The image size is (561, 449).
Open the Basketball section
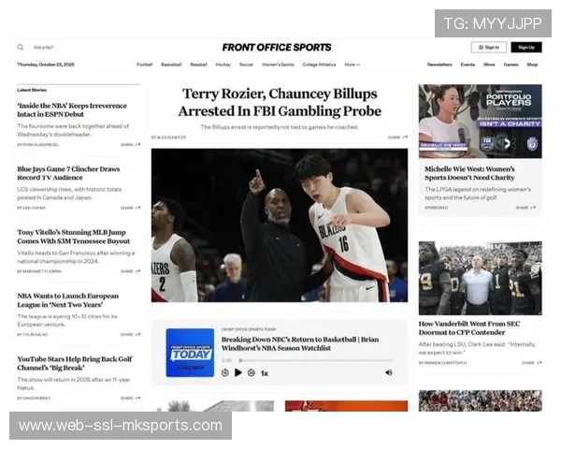[x=171, y=65]
